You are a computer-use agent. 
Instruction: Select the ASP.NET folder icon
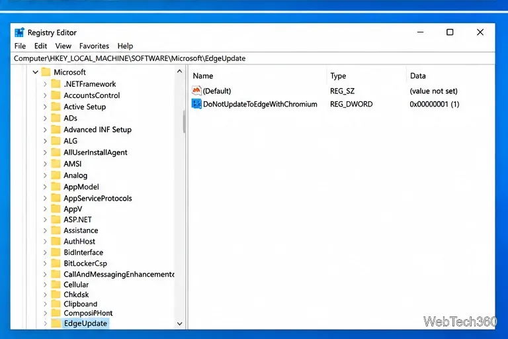coord(56,219)
